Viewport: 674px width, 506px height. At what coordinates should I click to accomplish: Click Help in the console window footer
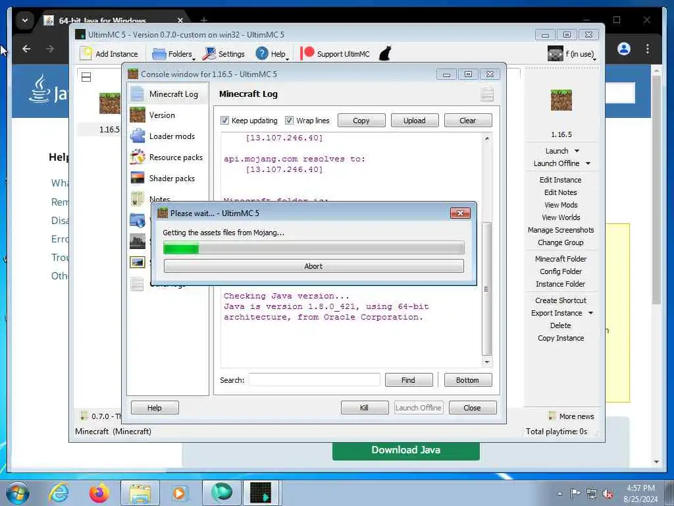tap(154, 407)
